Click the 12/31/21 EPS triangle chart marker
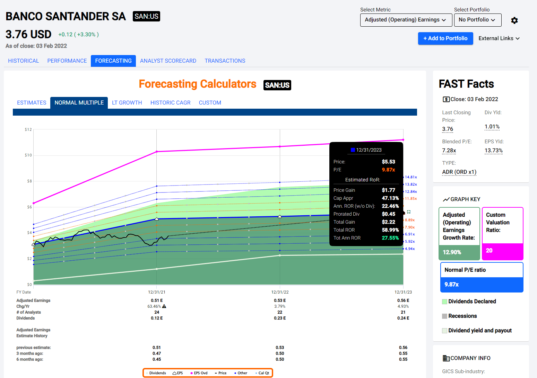Screen dimensions: 537x378 click(157, 219)
